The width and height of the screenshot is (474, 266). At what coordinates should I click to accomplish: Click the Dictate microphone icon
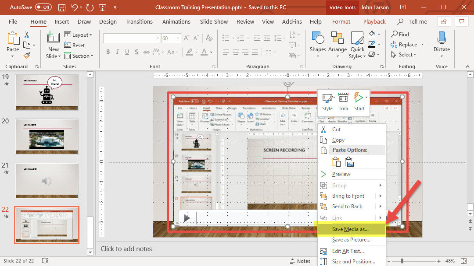click(x=442, y=38)
